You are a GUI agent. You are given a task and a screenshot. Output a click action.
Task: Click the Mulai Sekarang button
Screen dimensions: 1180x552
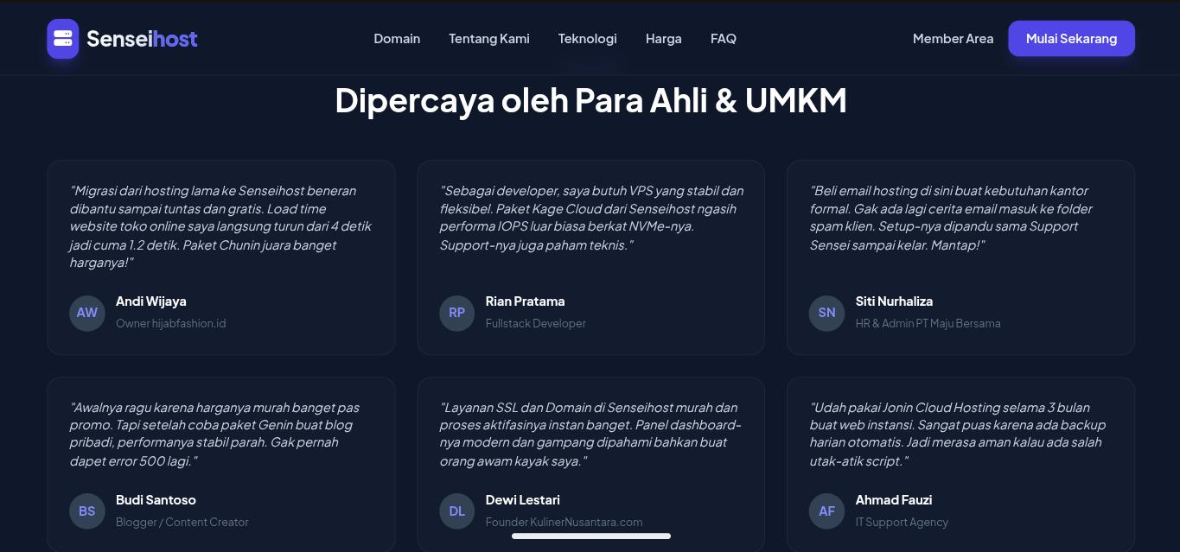pyautogui.click(x=1071, y=39)
